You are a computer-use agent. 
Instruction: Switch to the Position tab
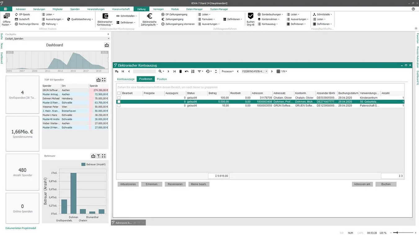(x=162, y=79)
